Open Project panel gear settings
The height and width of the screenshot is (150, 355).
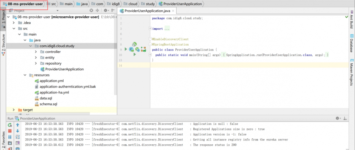(106, 11)
